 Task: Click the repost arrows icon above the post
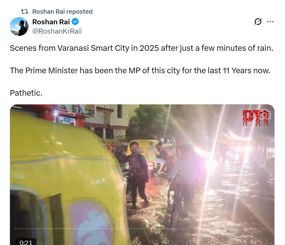[25, 12]
